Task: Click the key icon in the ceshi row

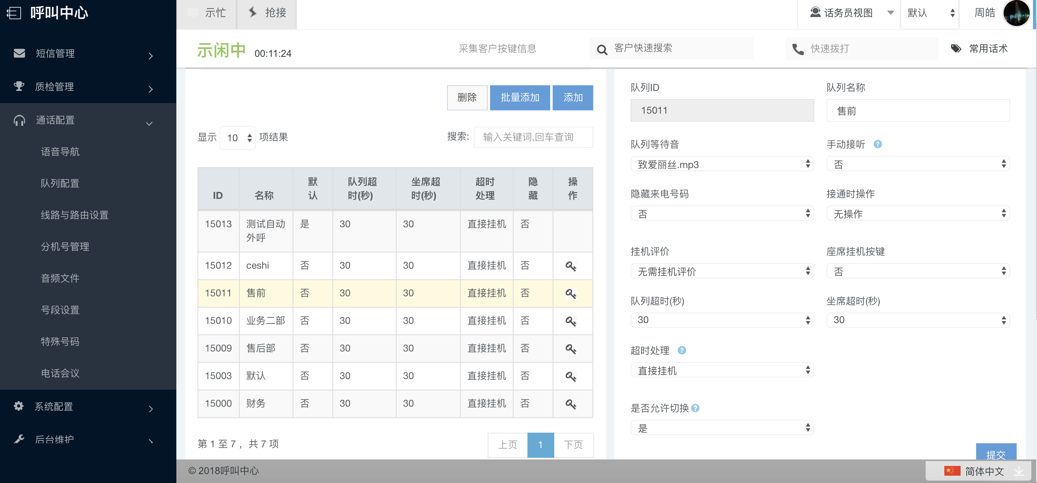Action: point(571,266)
